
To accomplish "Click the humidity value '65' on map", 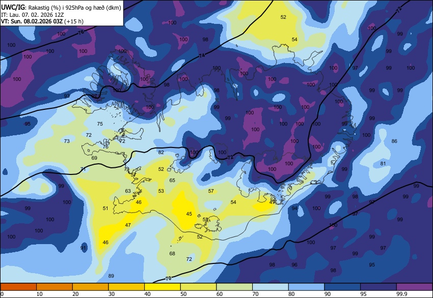I will click(172, 181).
